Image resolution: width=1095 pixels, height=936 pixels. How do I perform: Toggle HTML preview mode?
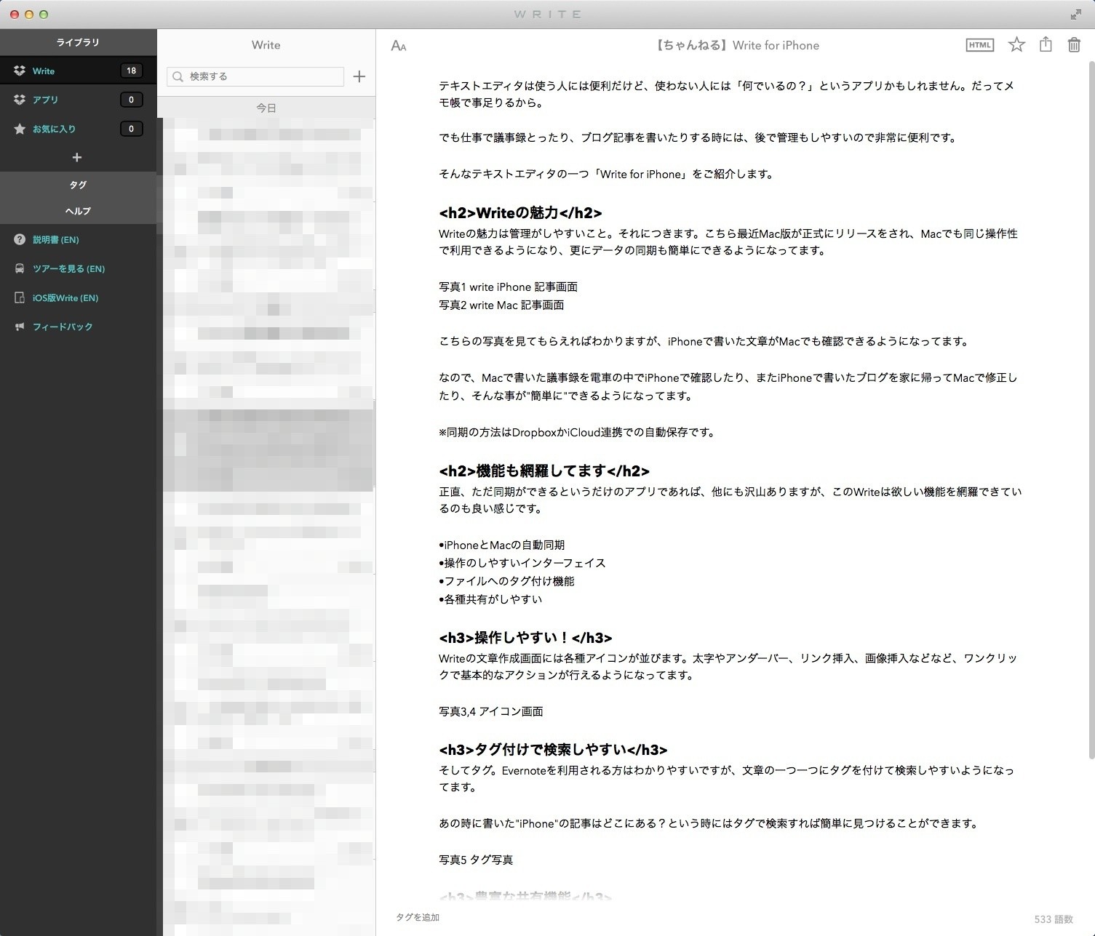[x=979, y=45]
